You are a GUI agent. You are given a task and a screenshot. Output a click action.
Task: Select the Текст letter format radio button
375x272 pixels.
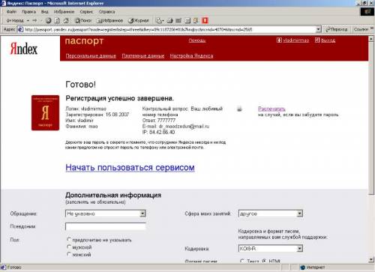point(241,261)
